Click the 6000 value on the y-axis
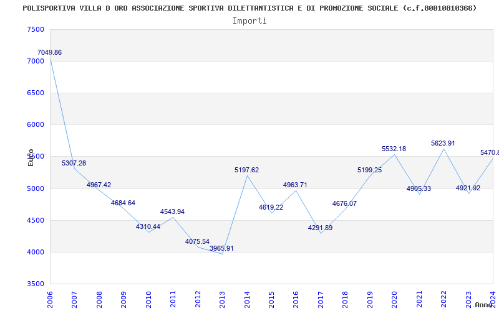Viewport: 499px width, 311px height. click(x=36, y=125)
